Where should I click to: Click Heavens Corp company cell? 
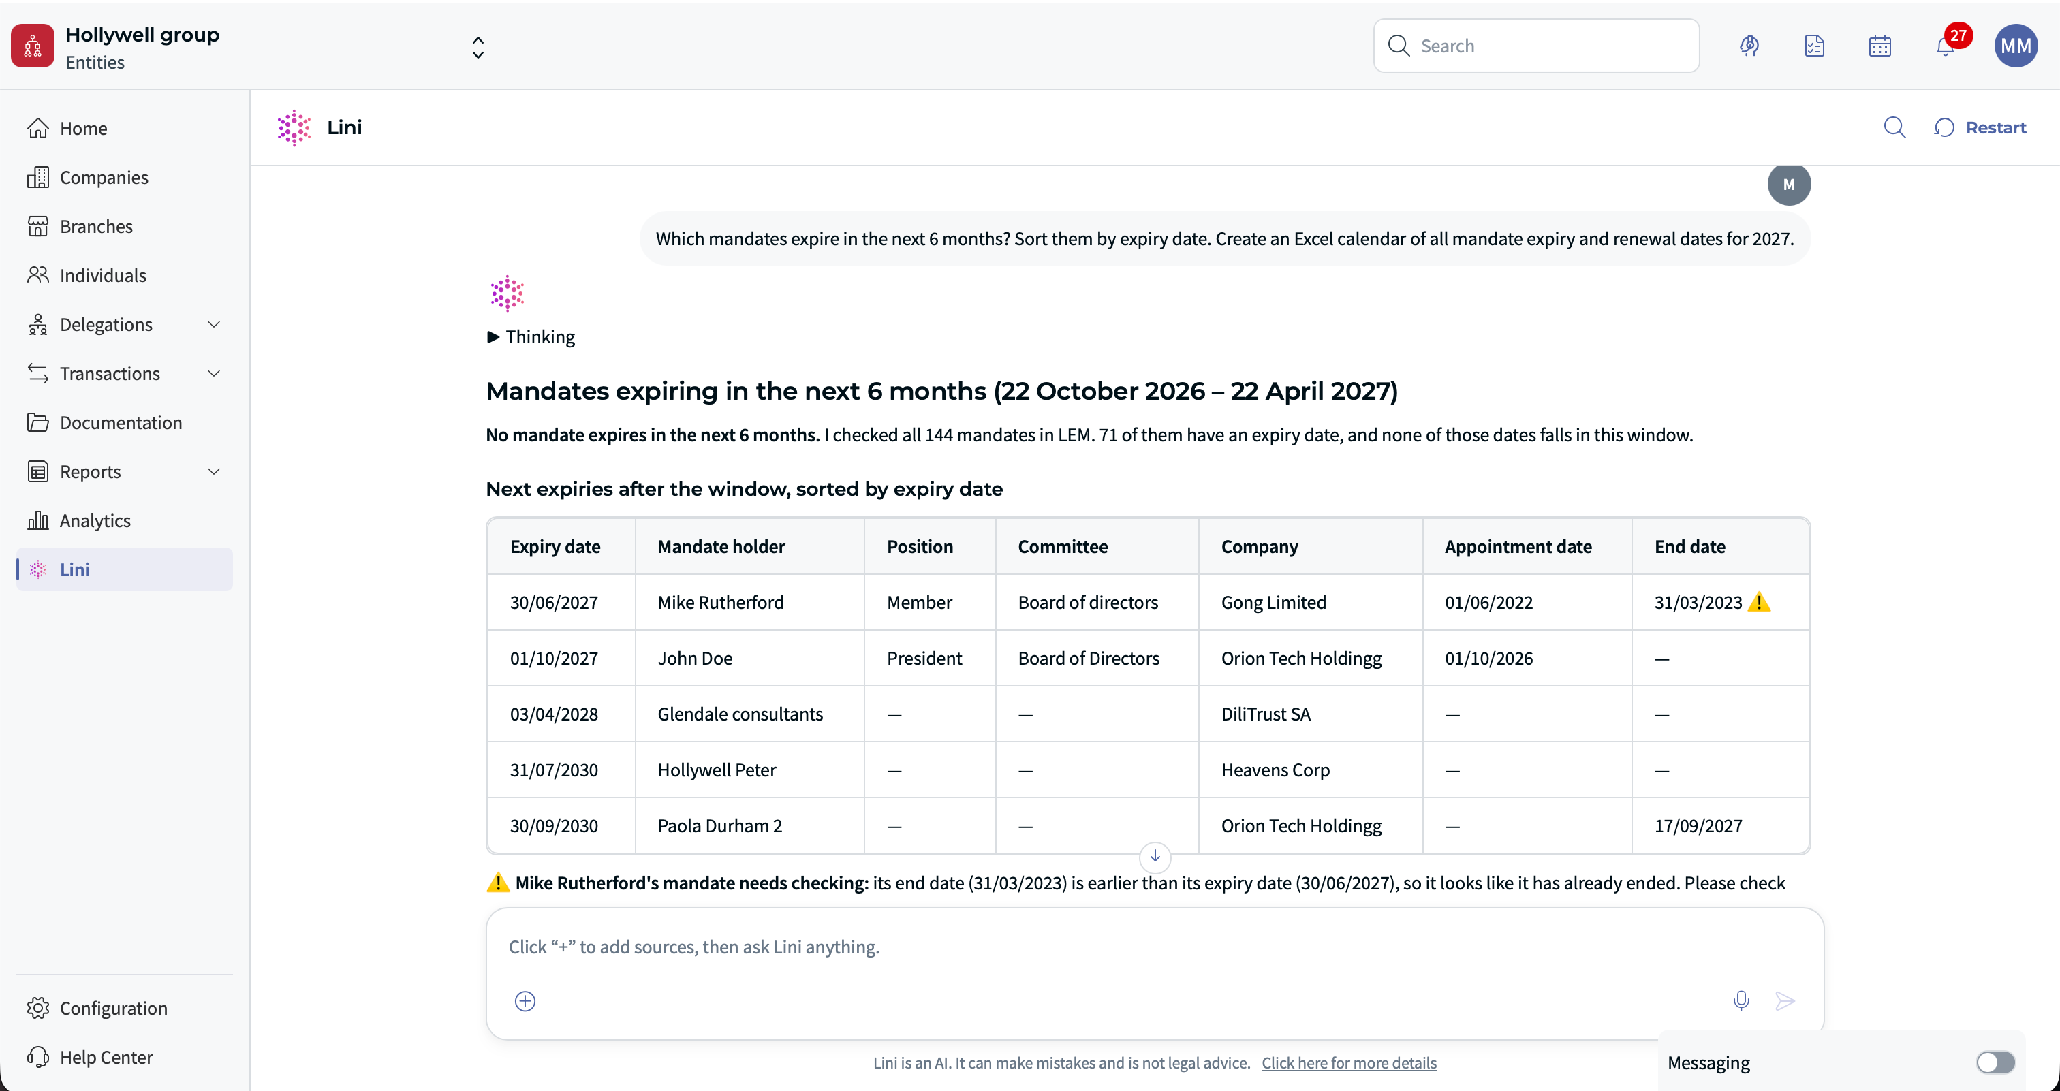click(1311, 770)
